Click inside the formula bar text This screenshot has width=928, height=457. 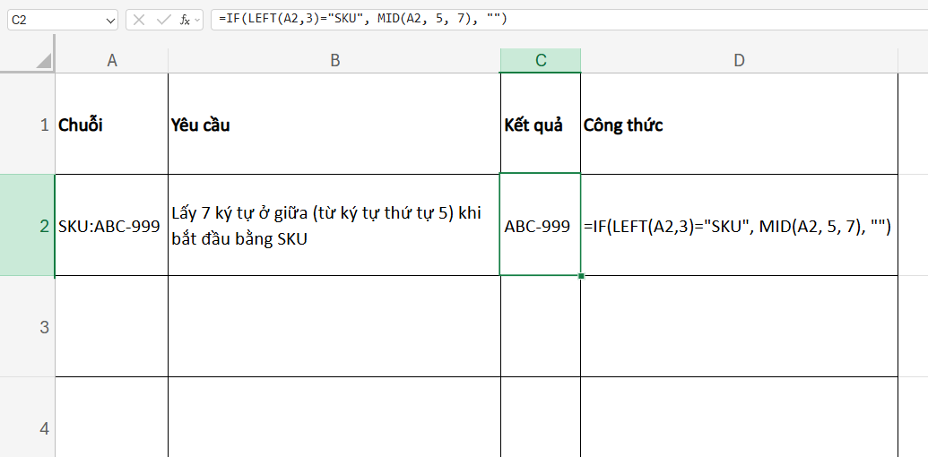pos(538,19)
